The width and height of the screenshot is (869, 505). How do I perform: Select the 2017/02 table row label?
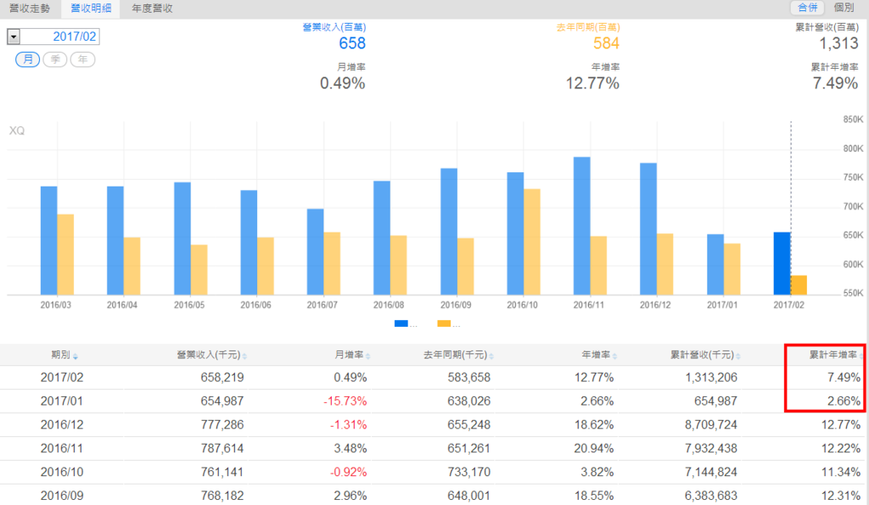point(61,378)
